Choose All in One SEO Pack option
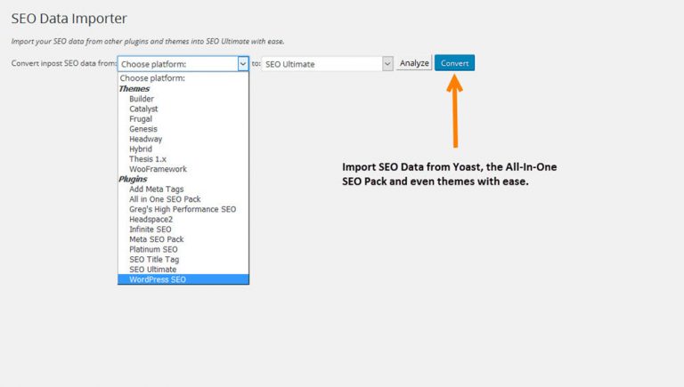The width and height of the screenshot is (684, 387). click(x=166, y=198)
